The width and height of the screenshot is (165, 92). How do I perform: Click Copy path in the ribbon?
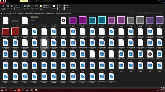(17, 7)
